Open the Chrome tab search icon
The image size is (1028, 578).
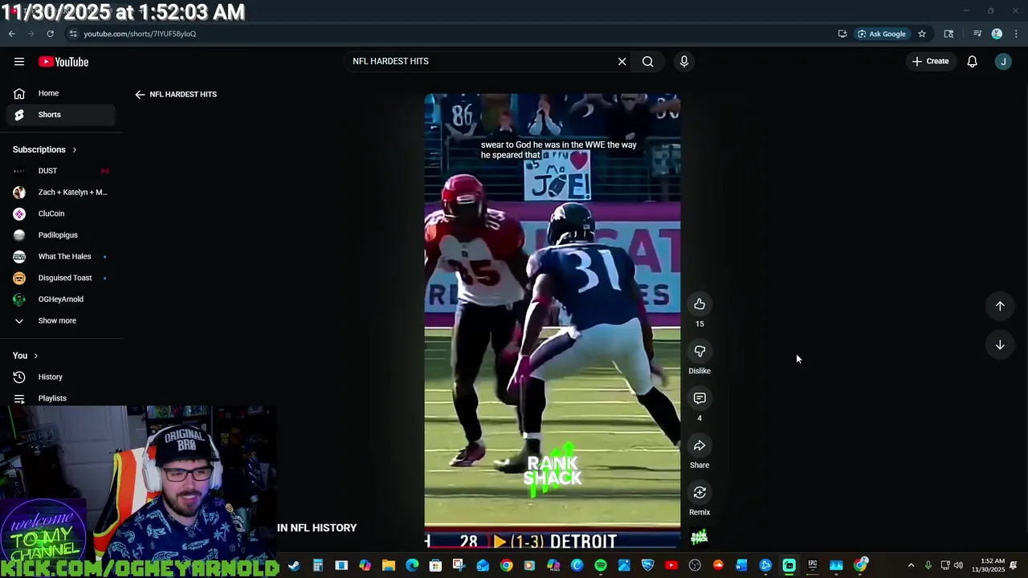tap(948, 34)
